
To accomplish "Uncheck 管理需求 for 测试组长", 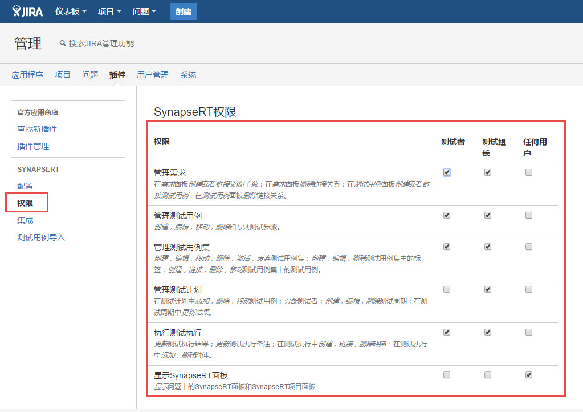I will (x=488, y=172).
